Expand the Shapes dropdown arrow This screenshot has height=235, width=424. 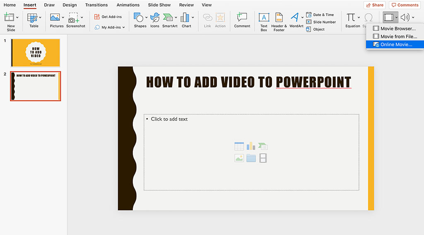point(146,17)
